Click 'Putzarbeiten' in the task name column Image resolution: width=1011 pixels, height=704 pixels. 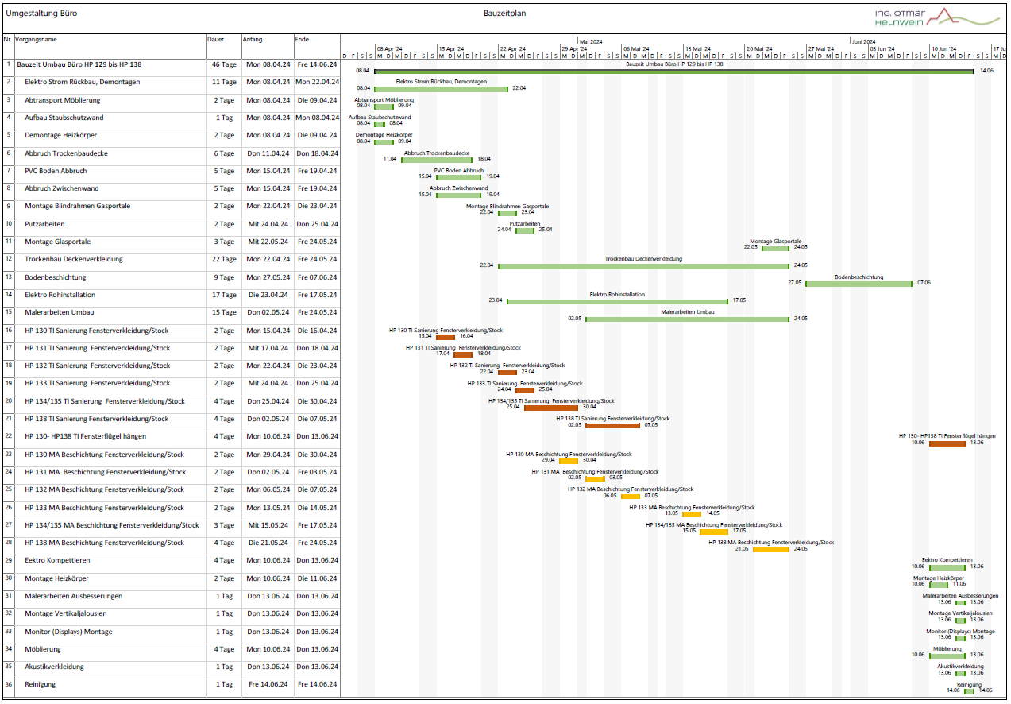point(44,224)
